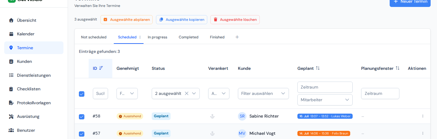Open actions menu for row #58
Viewport: 437px width, 139px height.
coord(423,116)
